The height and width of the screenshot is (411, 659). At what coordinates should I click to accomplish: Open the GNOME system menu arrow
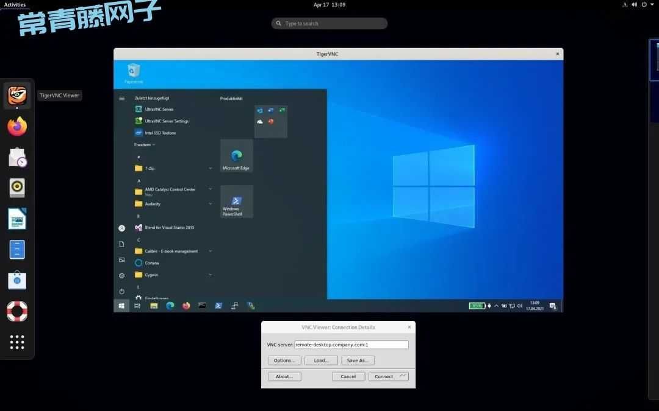click(x=652, y=5)
